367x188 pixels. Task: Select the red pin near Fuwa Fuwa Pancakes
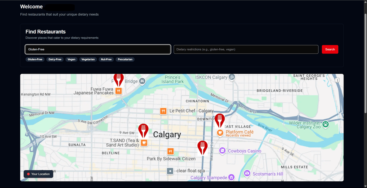click(118, 80)
